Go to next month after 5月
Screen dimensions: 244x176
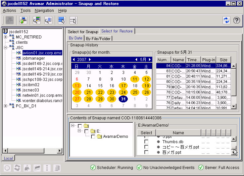[150, 59]
